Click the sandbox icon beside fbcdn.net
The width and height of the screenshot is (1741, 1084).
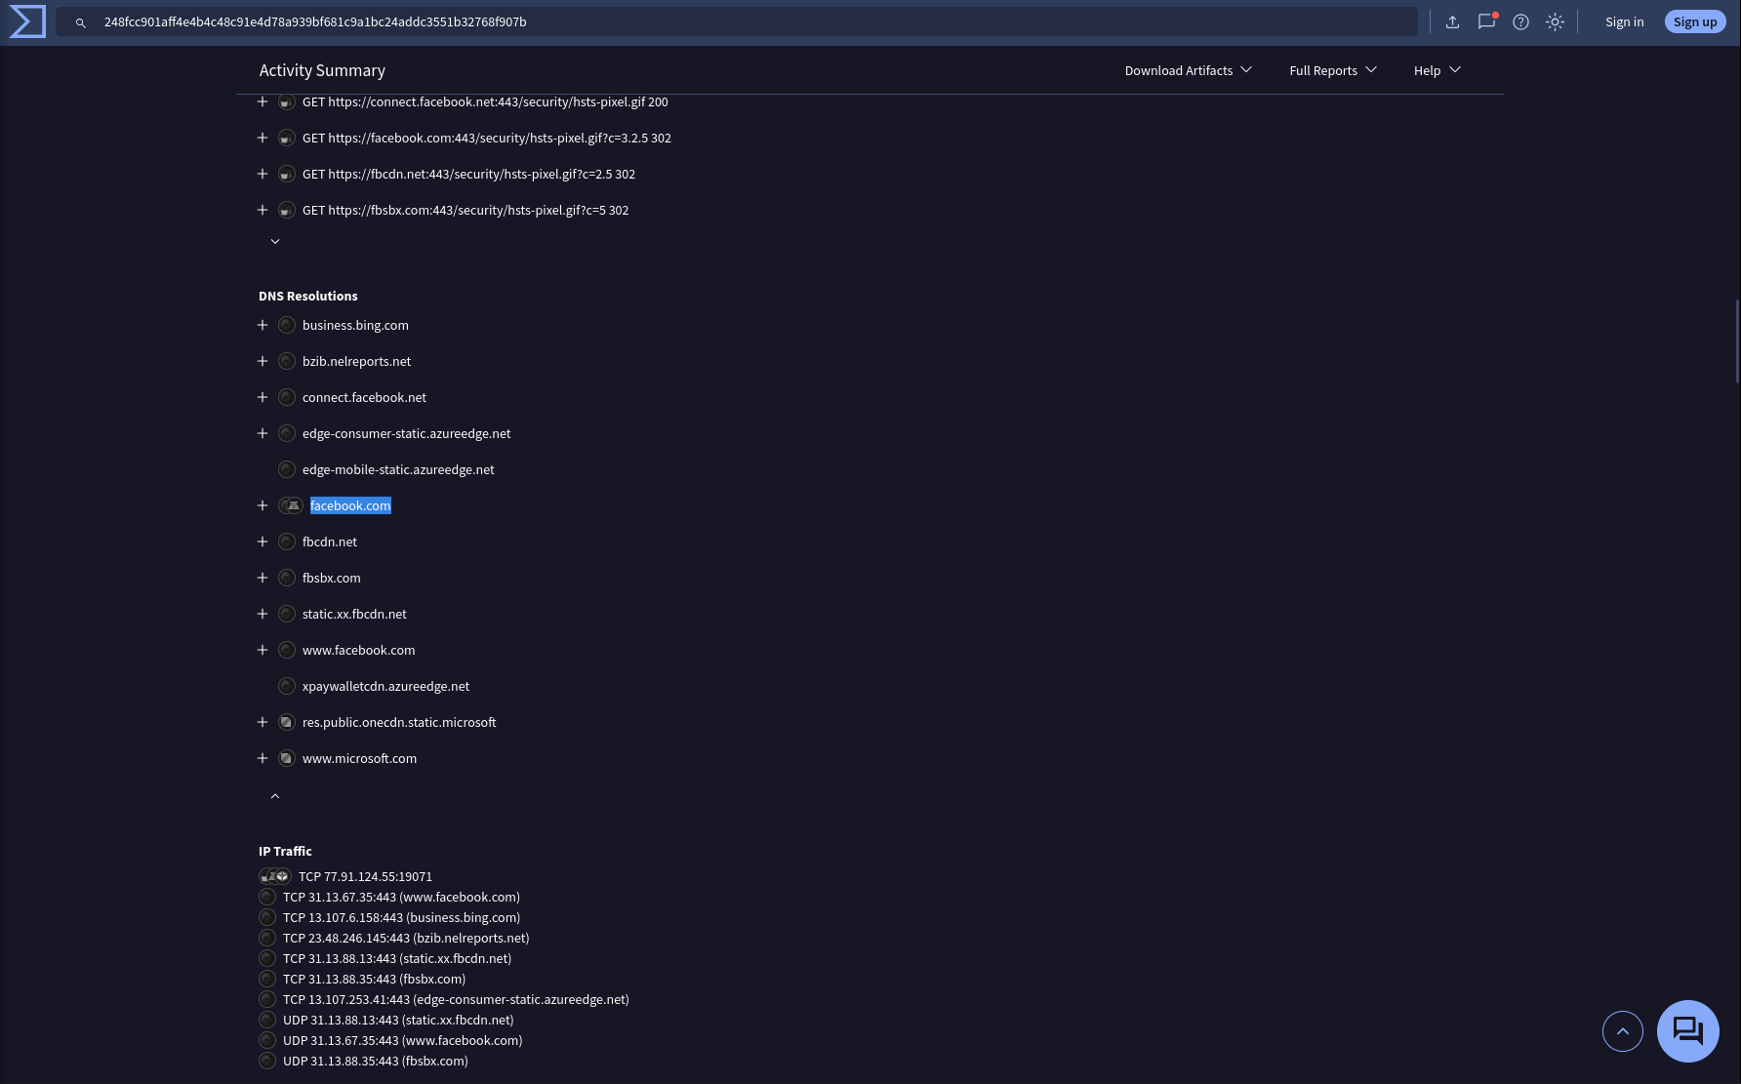pos(287,542)
